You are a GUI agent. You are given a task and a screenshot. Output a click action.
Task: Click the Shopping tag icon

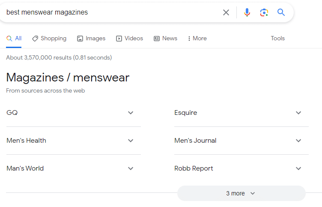[35, 39]
